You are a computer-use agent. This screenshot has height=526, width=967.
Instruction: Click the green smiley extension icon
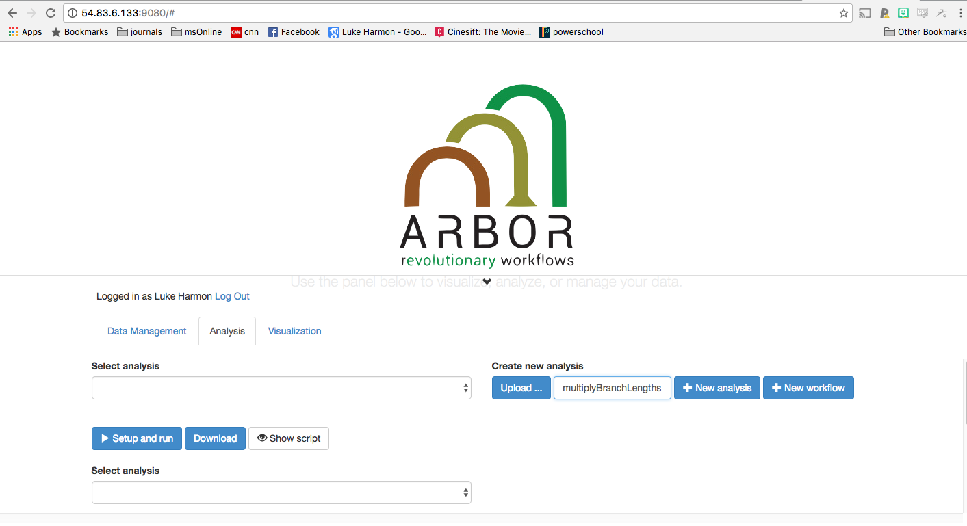click(x=903, y=13)
